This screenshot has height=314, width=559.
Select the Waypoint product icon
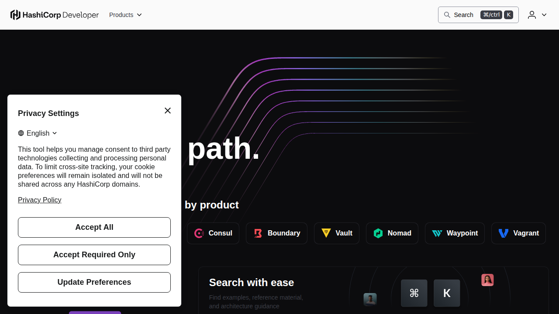click(437, 233)
